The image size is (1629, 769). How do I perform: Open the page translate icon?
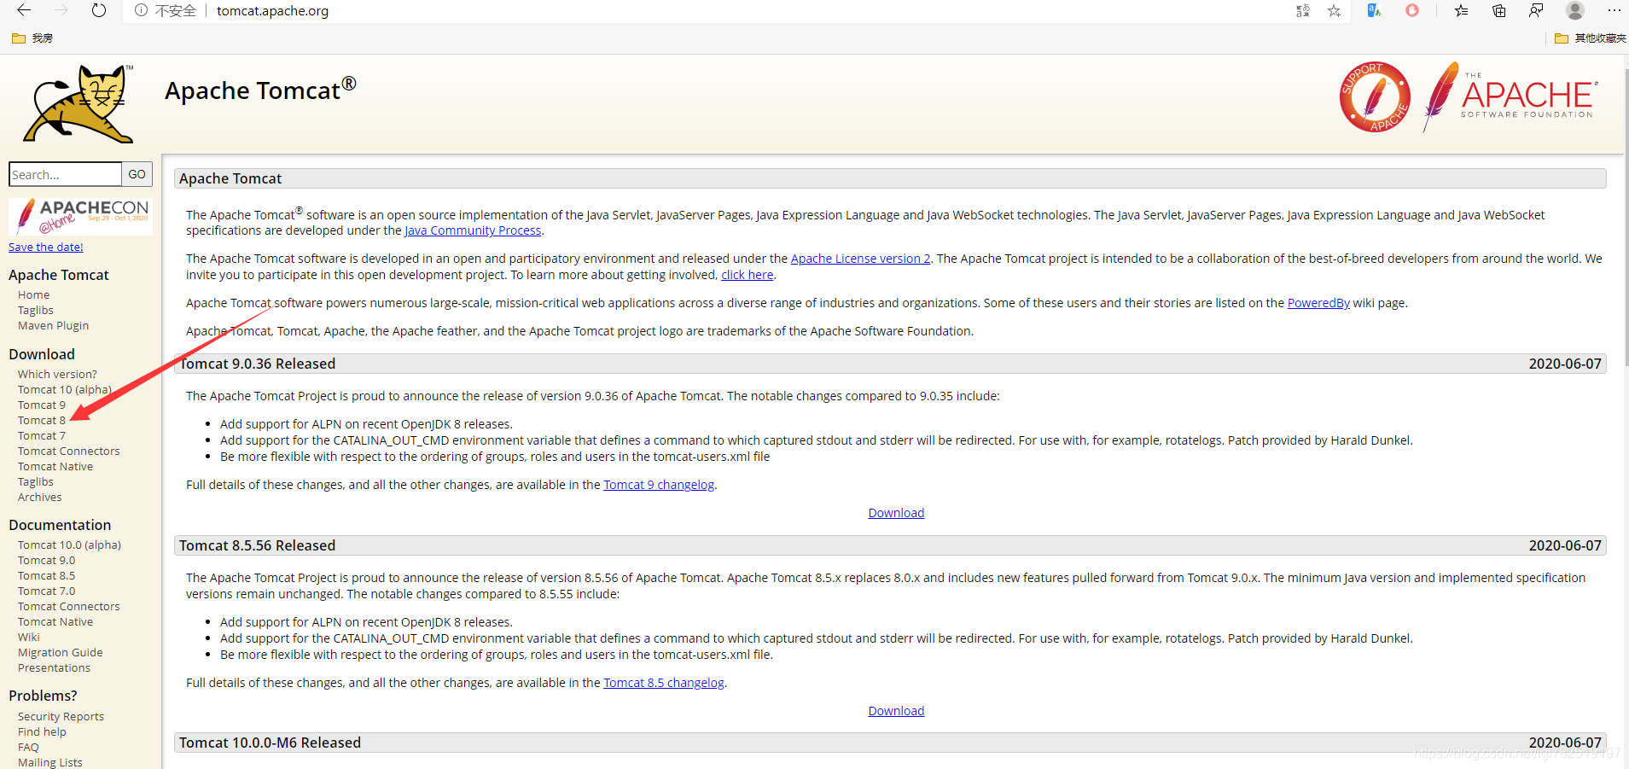(x=1303, y=10)
